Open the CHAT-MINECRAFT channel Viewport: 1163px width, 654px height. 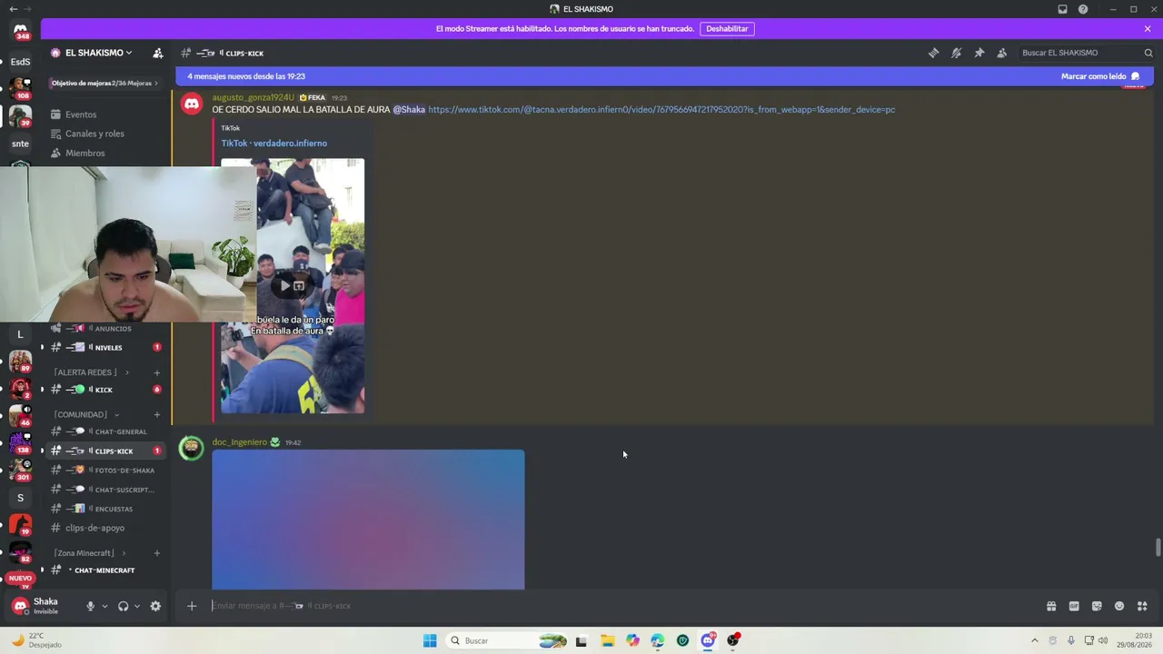(107, 570)
